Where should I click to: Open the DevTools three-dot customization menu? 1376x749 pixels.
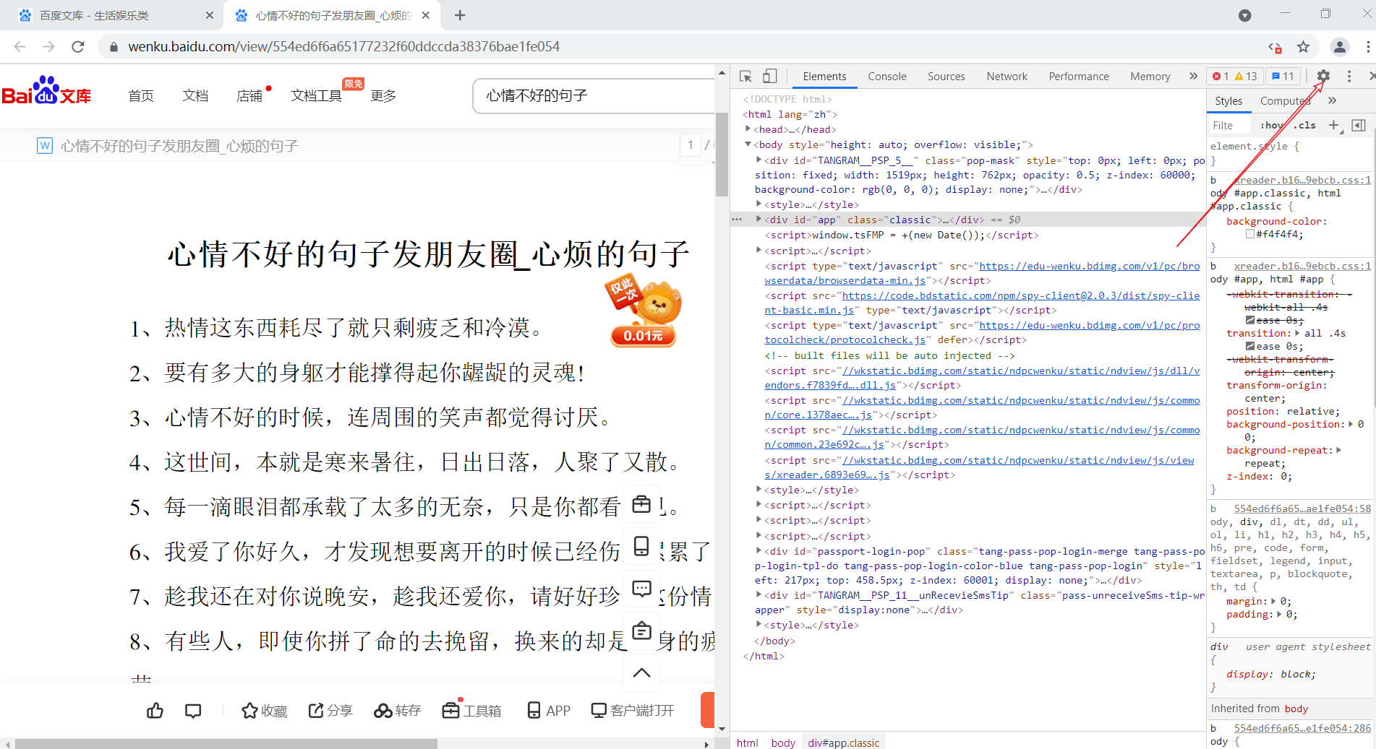tap(1349, 76)
